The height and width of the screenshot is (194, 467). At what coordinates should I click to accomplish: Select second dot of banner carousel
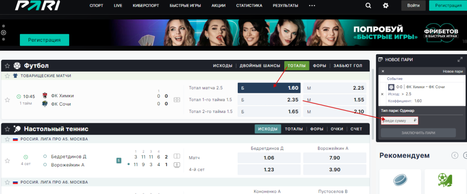pyautogui.click(x=3, y=33)
